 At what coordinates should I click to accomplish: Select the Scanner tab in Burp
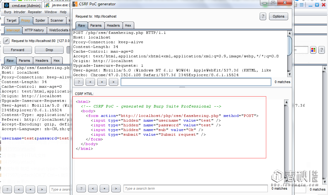57,20
